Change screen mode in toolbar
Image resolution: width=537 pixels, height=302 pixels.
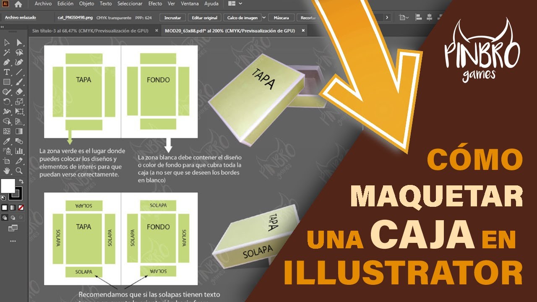click(13, 228)
